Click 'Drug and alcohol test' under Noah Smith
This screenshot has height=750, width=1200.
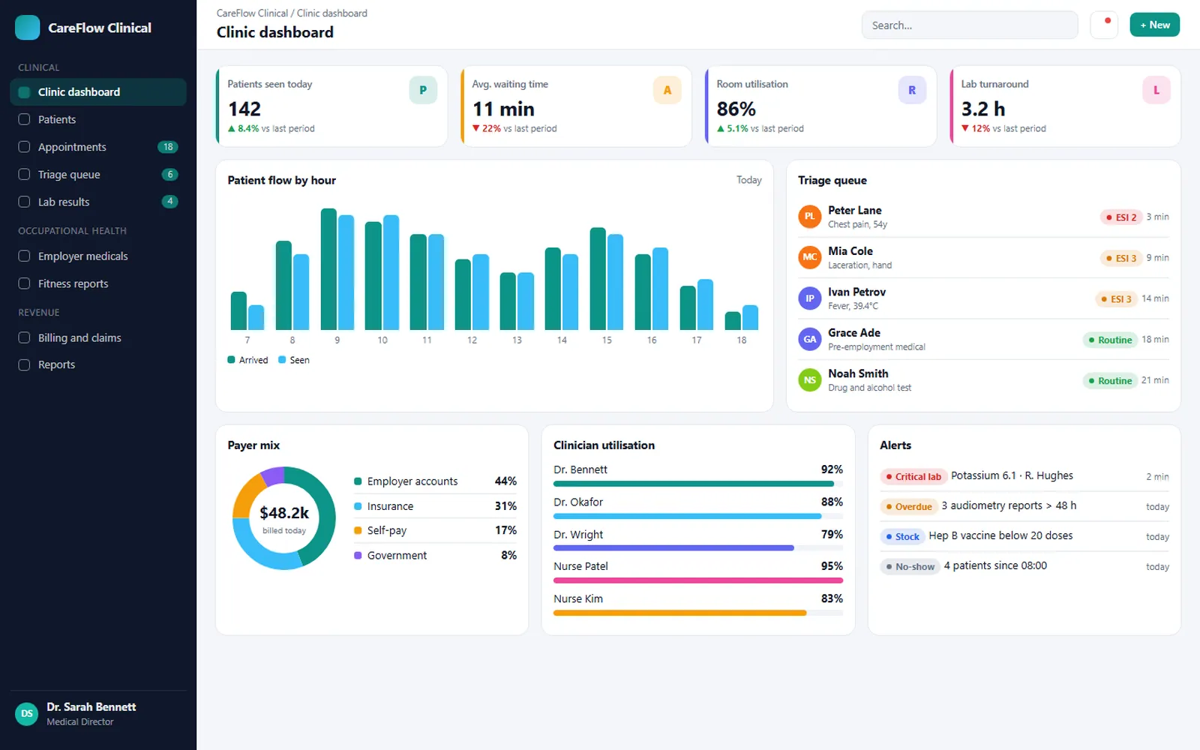pyautogui.click(x=869, y=388)
